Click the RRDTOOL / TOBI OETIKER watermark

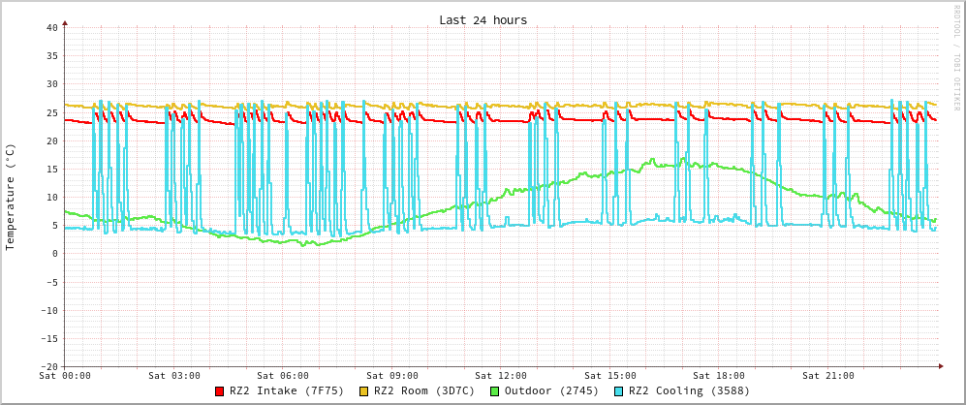click(955, 58)
